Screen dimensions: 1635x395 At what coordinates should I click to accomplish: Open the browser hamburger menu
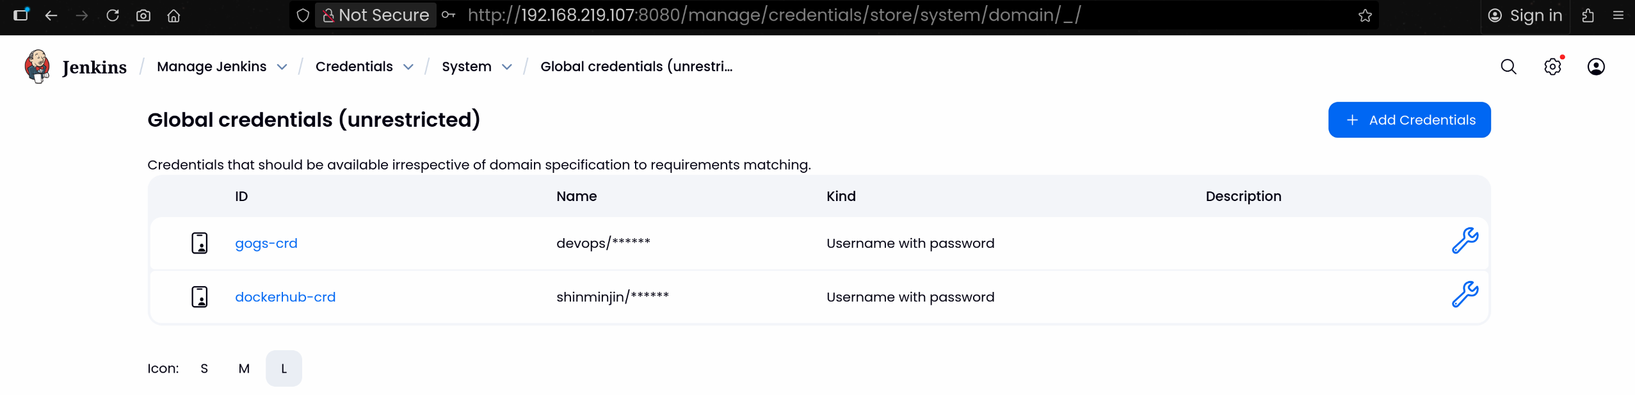[1618, 15]
